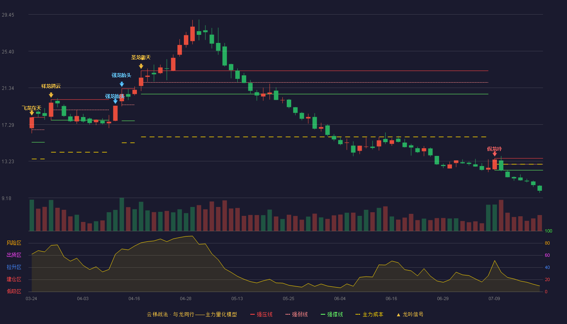Image resolution: width=567 pixels, height=324 pixels.
Task: Click the 04-28 date axis label
Action: coord(185,298)
